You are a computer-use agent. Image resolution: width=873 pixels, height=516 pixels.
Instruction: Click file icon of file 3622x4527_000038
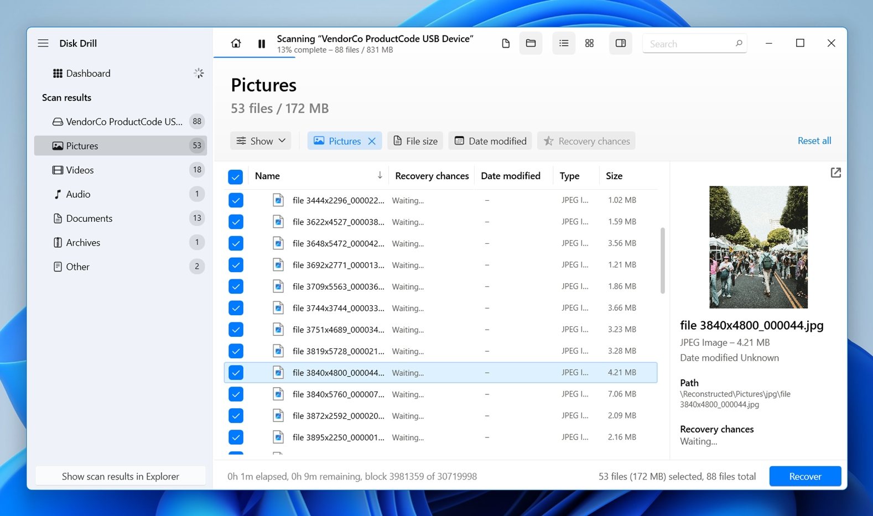pyautogui.click(x=278, y=222)
